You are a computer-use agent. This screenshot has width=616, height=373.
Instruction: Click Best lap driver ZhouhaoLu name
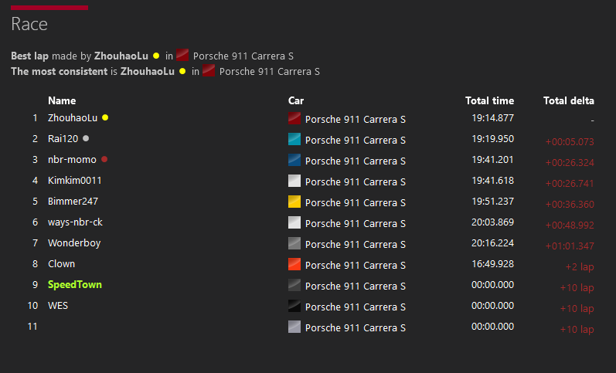[122, 56]
